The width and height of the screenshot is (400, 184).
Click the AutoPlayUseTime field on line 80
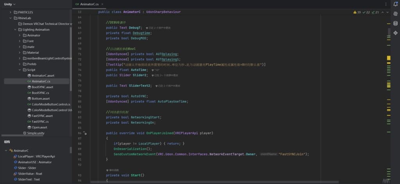[172, 101]
